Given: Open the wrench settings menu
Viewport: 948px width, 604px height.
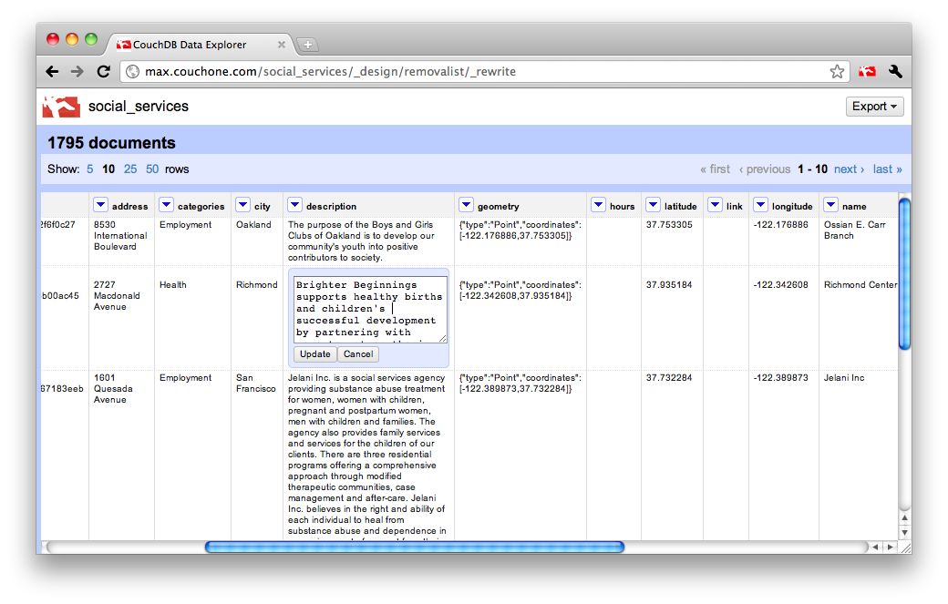Looking at the screenshot, I should coord(895,71).
